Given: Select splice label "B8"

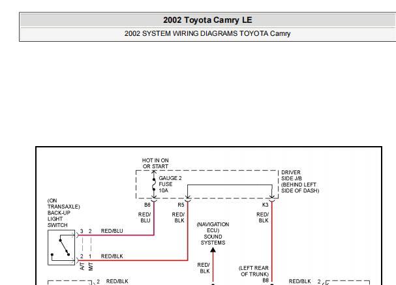Looking at the screenshot, I should click(266, 280).
